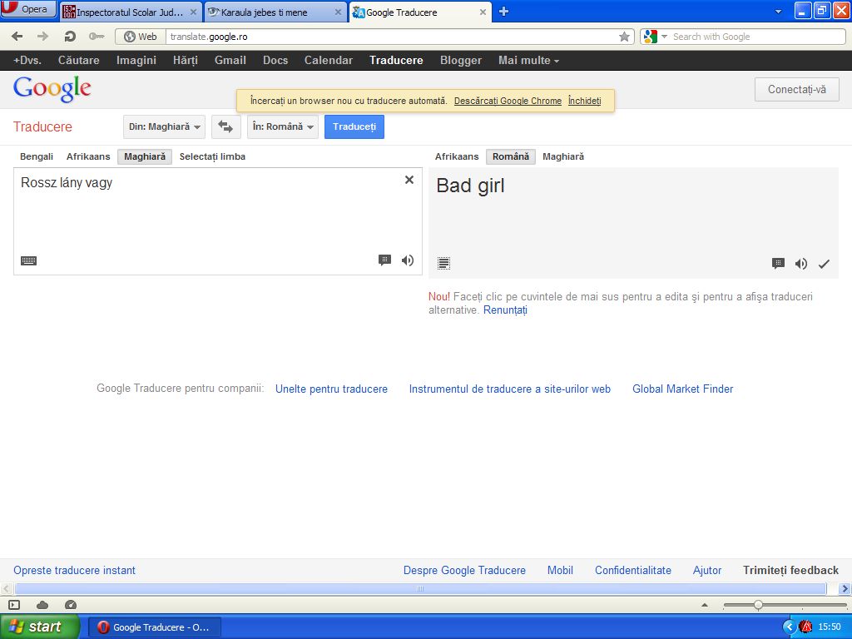Click the zoom slider in status bar

758,605
